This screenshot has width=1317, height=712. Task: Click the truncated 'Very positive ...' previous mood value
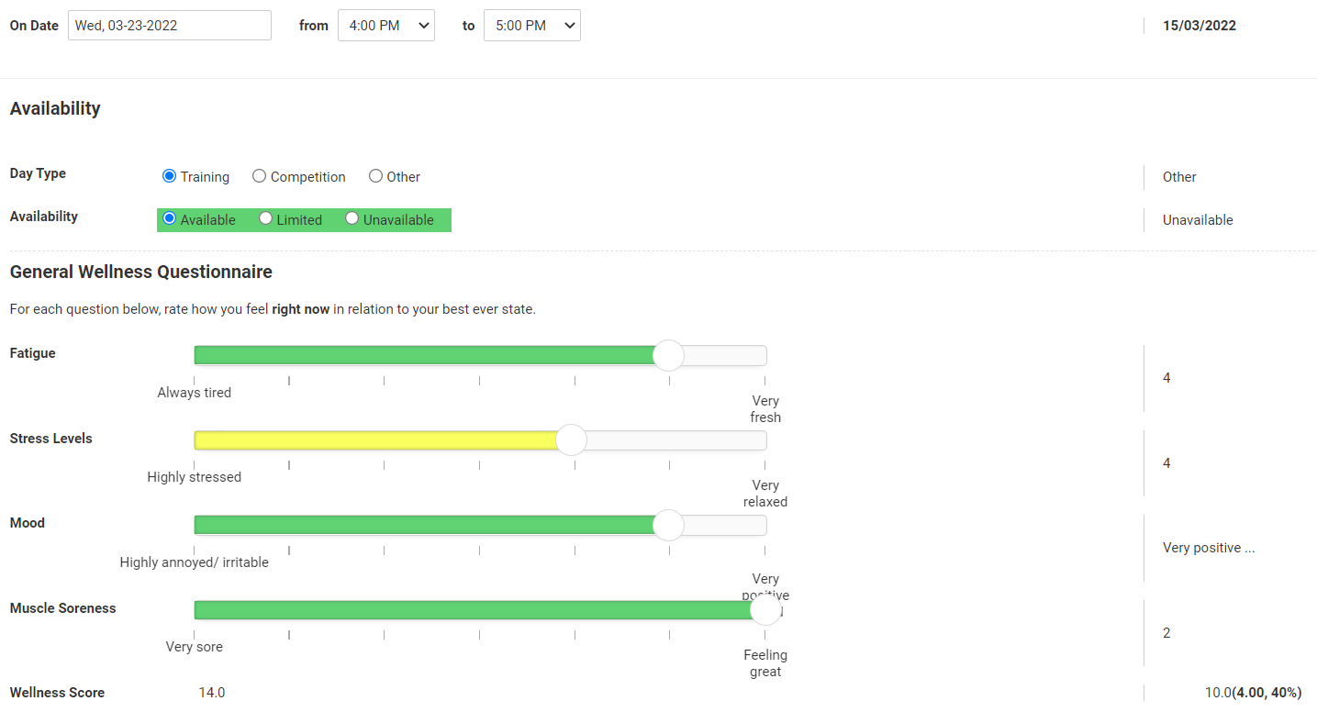coord(1208,548)
